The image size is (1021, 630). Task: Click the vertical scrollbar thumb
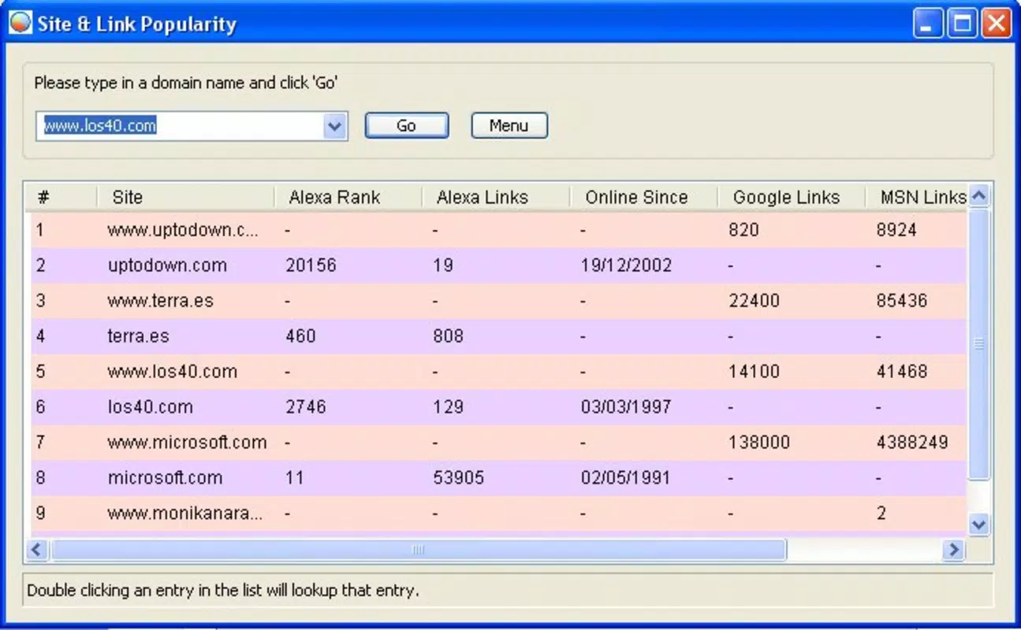point(978,343)
